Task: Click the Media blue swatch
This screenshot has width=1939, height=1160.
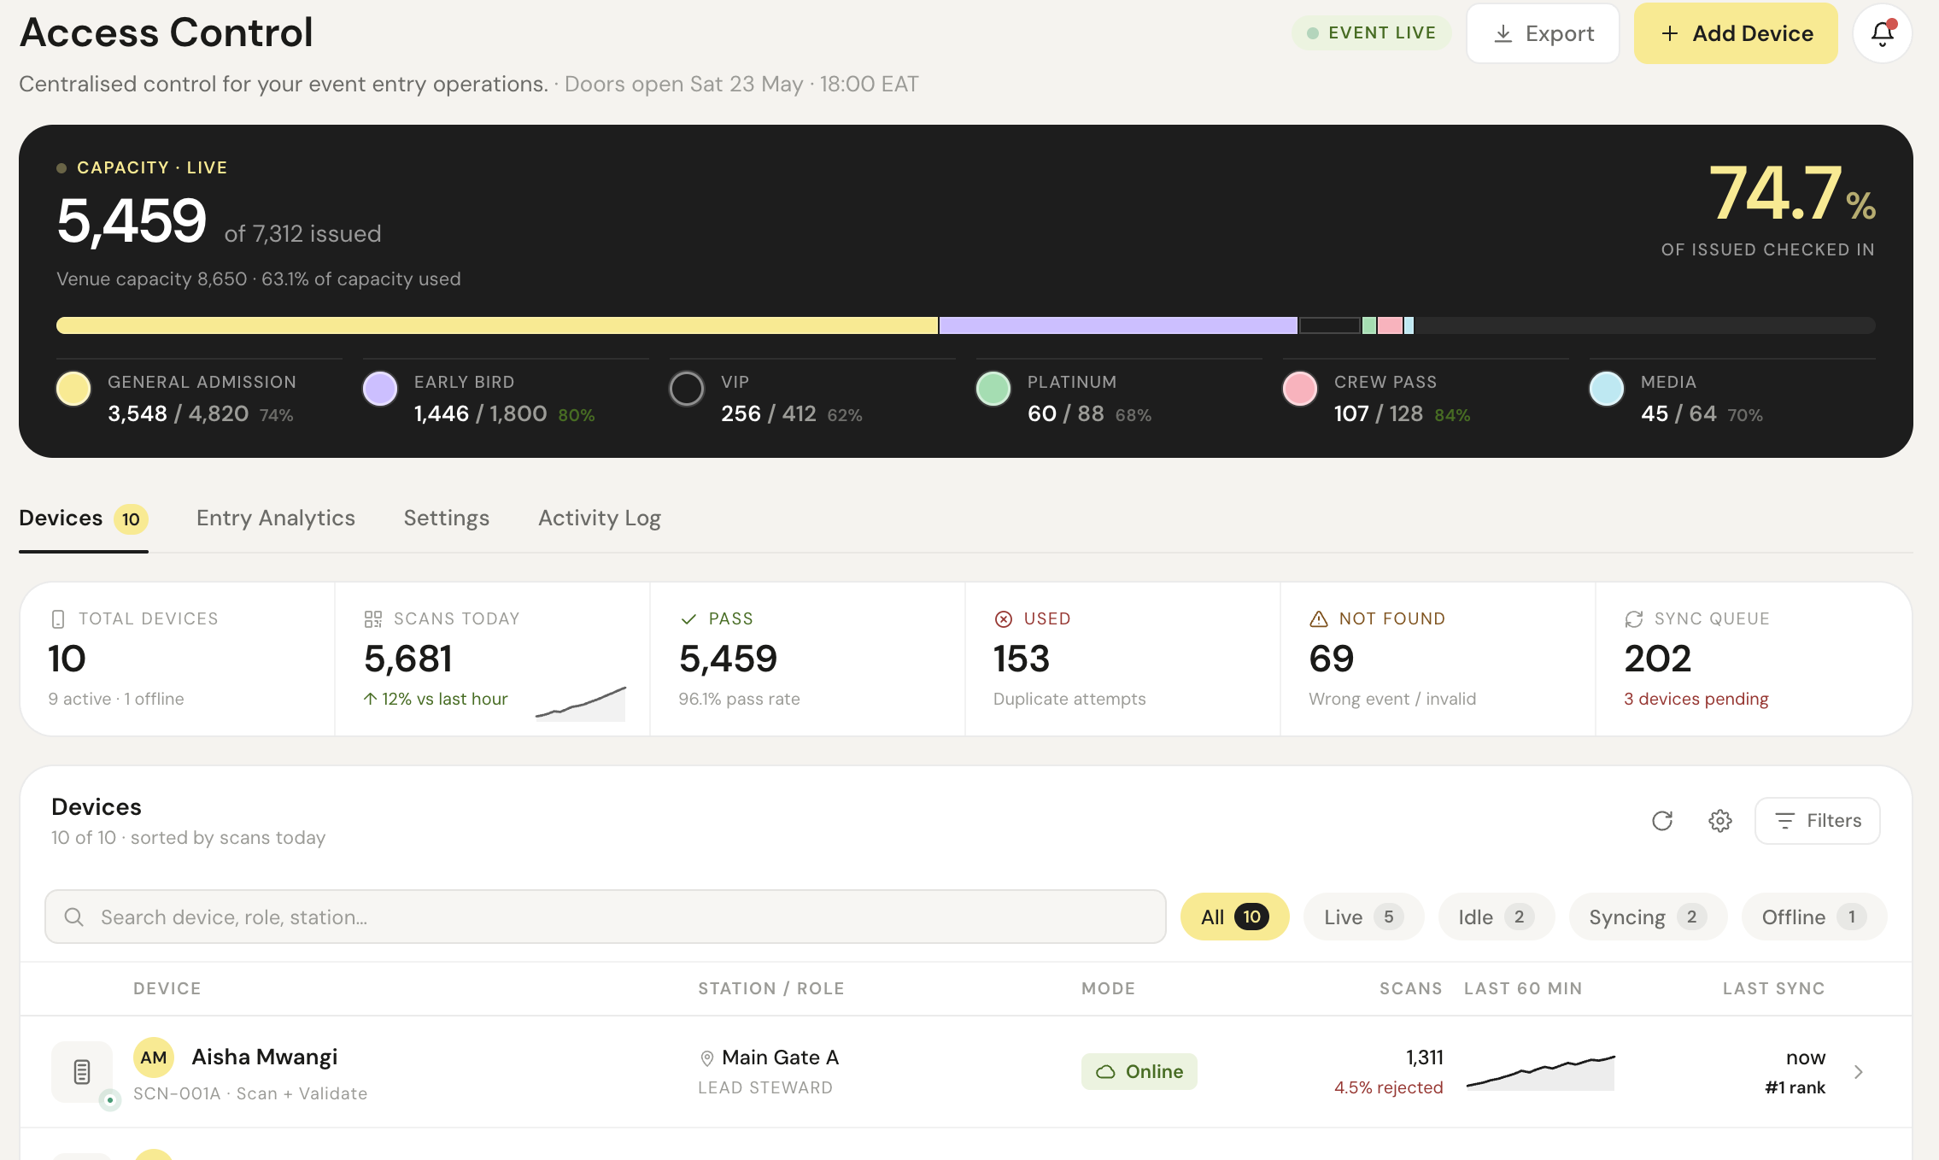Action: coord(1607,389)
